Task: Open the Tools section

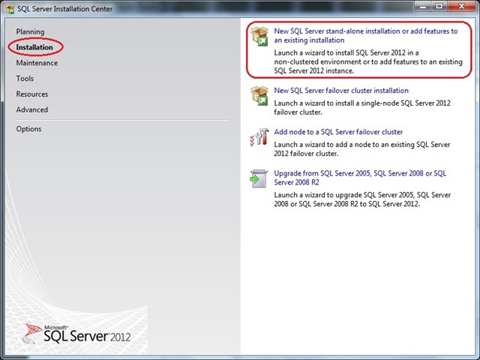Action: pyautogui.click(x=25, y=78)
